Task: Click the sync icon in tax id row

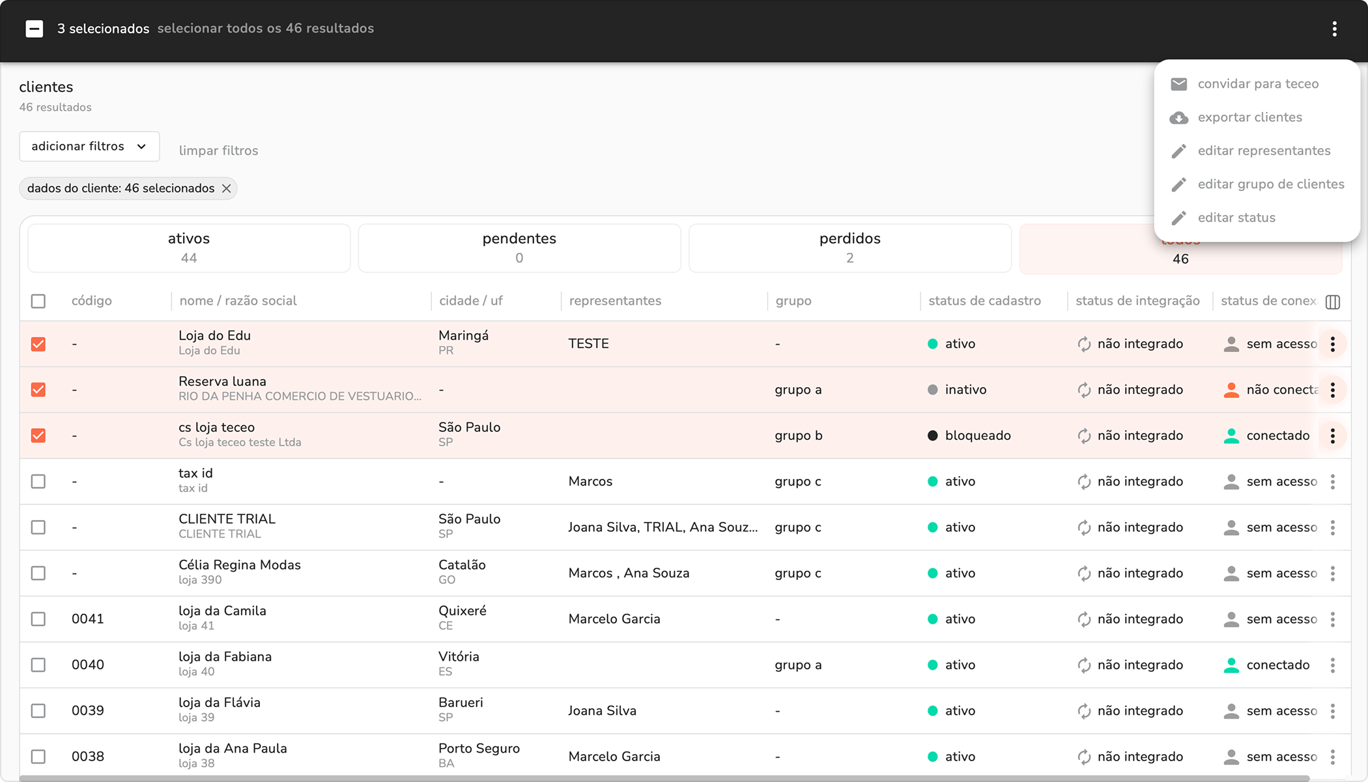Action: click(1083, 482)
